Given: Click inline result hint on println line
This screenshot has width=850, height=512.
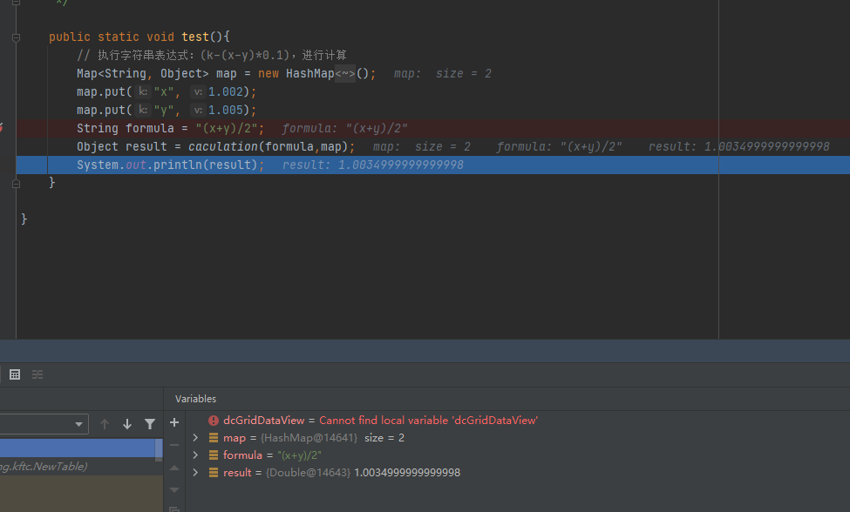Looking at the screenshot, I should 373,165.
